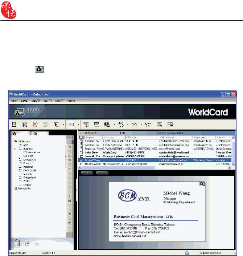This screenshot has width=243, height=256.
Task: Open the File menu
Action: click(x=14, y=101)
